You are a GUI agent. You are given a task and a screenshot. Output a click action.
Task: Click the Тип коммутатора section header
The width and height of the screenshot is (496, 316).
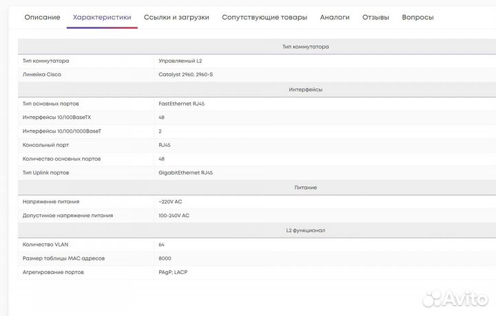pyautogui.click(x=306, y=47)
